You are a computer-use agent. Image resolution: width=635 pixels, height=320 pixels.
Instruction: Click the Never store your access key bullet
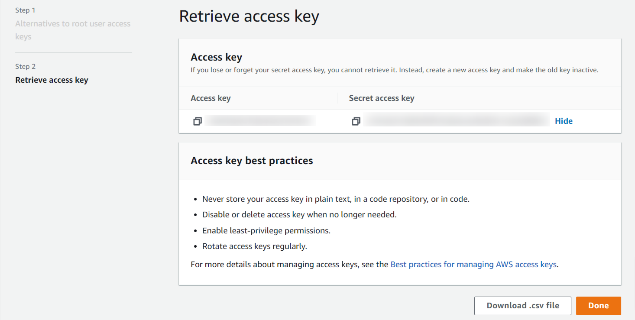[x=336, y=199]
